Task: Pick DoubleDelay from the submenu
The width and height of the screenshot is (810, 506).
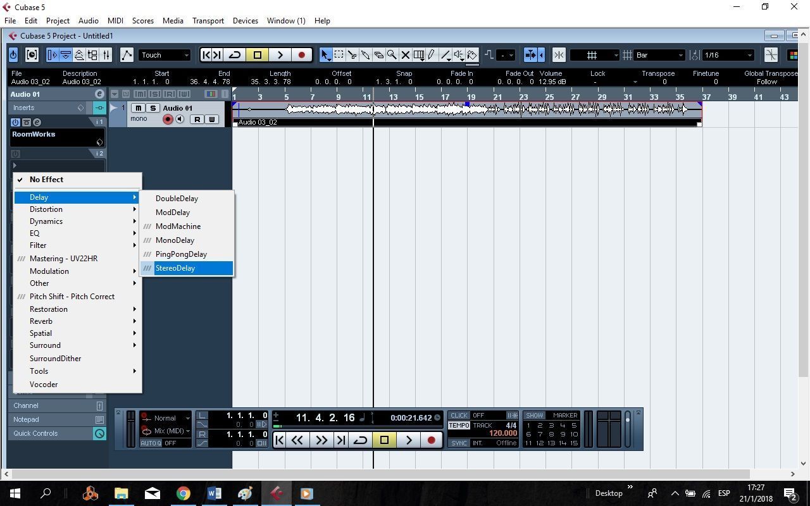Action: (187, 199)
